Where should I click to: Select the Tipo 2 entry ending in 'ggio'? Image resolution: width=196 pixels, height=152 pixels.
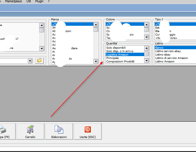pyautogui.click(x=175, y=35)
